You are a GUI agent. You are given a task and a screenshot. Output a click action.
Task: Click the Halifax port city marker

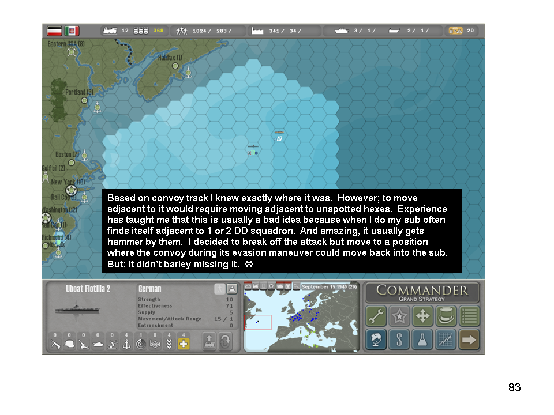point(175,66)
